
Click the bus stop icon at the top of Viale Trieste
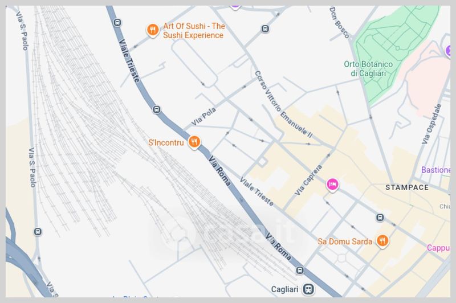coord(117,22)
